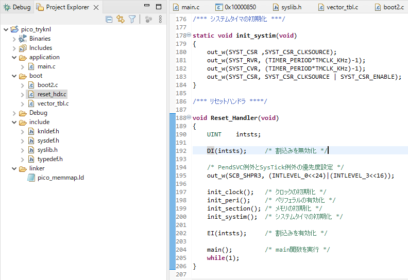Open the View Menu three-dots icon

(160, 19)
